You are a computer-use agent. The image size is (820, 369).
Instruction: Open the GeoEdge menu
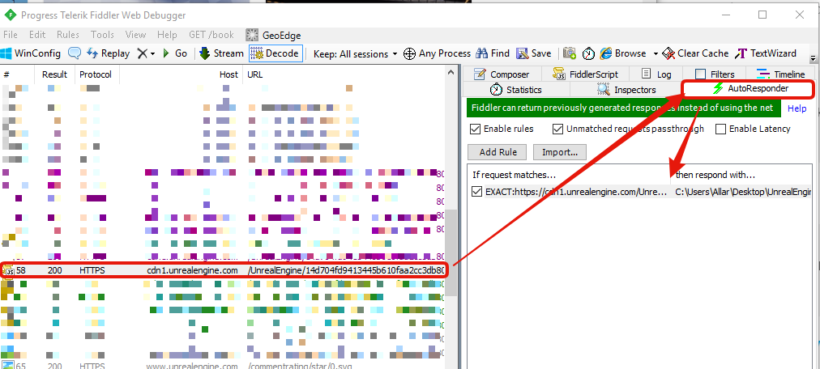274,36
